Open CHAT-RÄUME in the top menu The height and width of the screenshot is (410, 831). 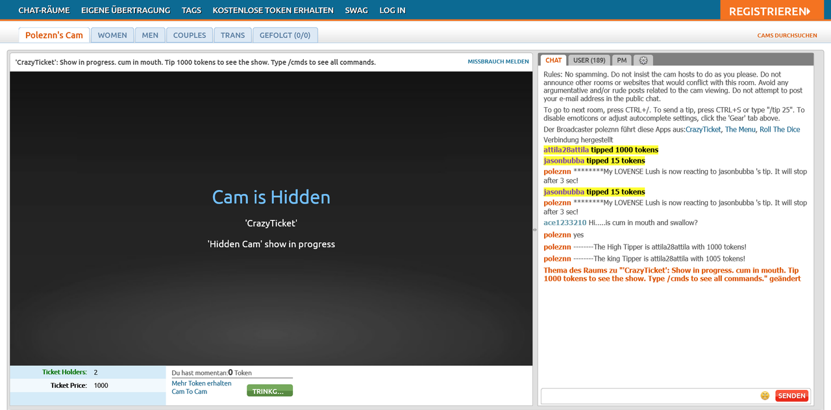pos(44,10)
